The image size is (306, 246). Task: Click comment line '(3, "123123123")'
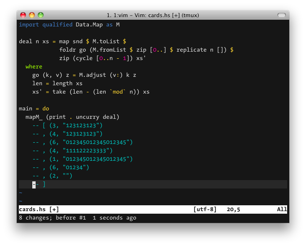click(x=76, y=126)
